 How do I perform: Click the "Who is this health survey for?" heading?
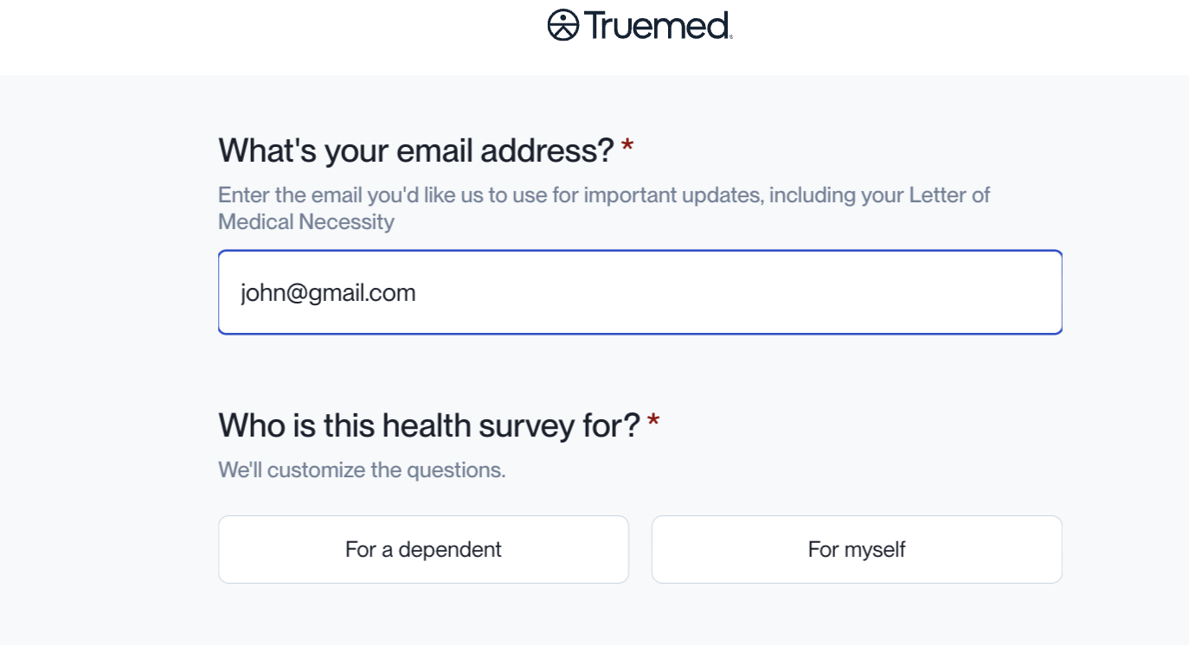428,425
